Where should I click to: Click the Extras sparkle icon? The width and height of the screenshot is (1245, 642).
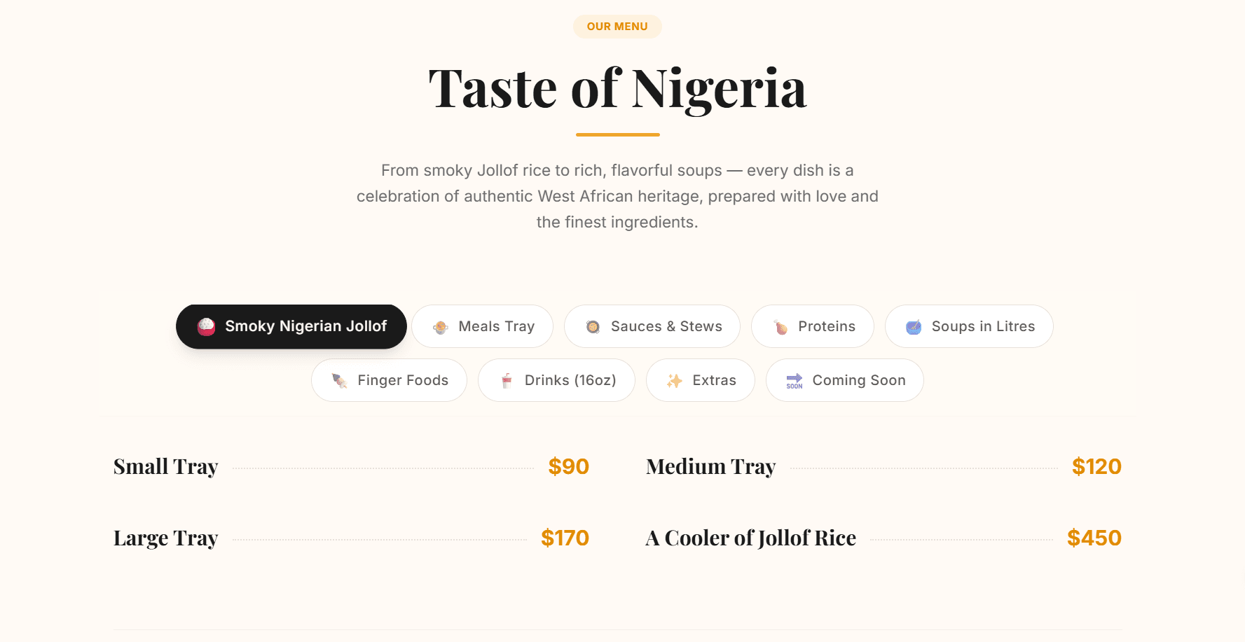[x=674, y=381]
